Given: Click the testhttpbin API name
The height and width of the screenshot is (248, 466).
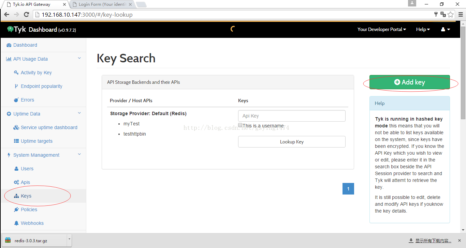Looking at the screenshot, I should tap(135, 134).
